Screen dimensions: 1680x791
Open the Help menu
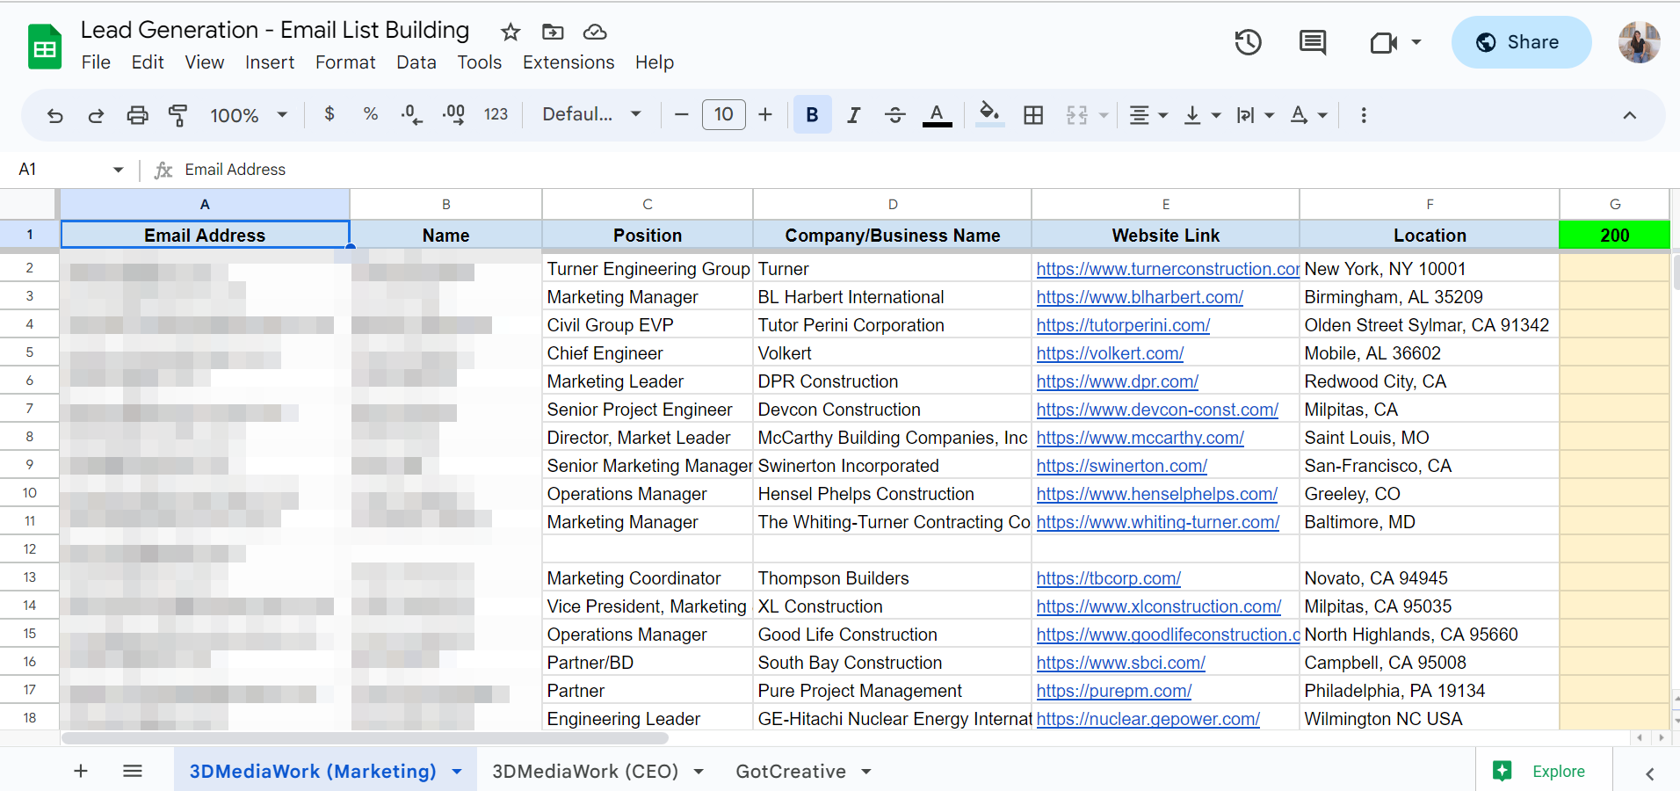[655, 62]
